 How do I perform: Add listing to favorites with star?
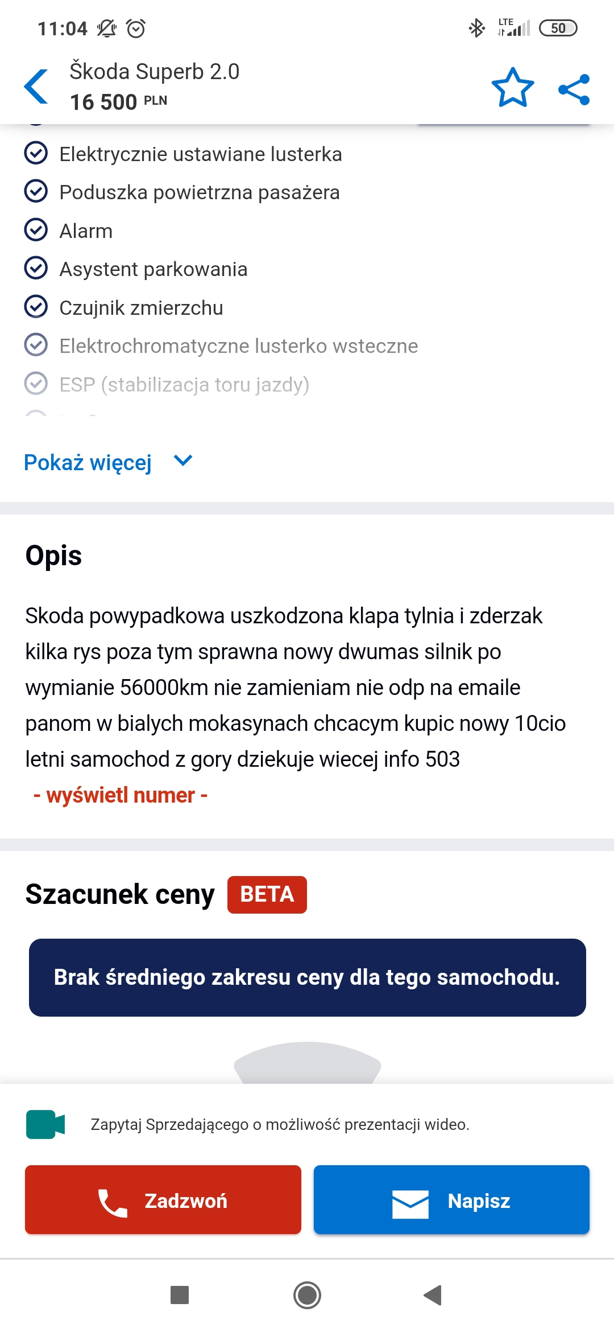512,88
